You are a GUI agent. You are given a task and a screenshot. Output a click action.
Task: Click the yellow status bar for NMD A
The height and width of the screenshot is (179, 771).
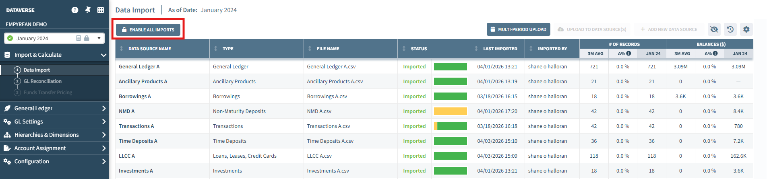coord(451,111)
